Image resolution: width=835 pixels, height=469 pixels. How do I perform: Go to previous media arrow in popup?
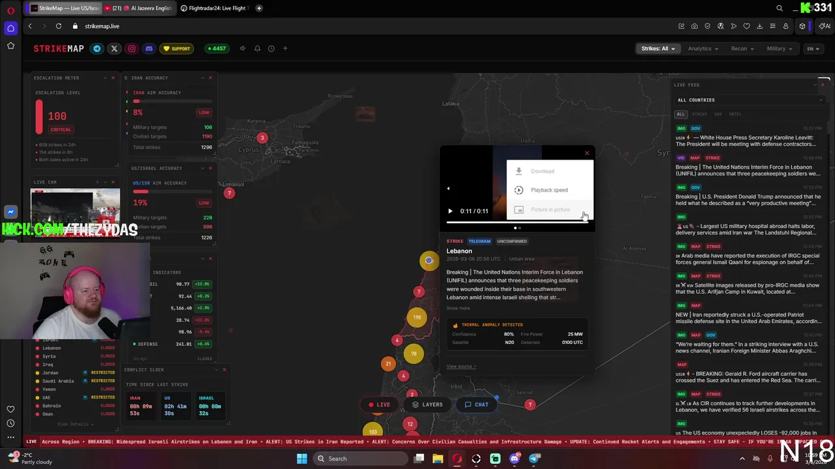pos(448,189)
